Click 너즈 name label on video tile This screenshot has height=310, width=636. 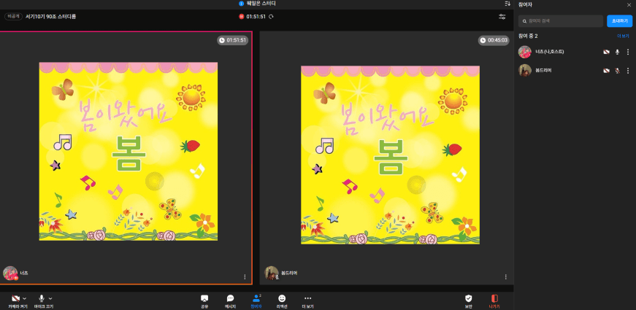pyautogui.click(x=24, y=273)
